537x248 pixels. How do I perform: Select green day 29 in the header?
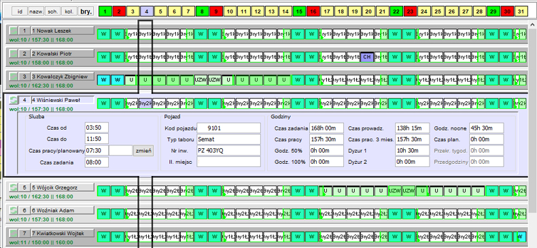coord(493,12)
